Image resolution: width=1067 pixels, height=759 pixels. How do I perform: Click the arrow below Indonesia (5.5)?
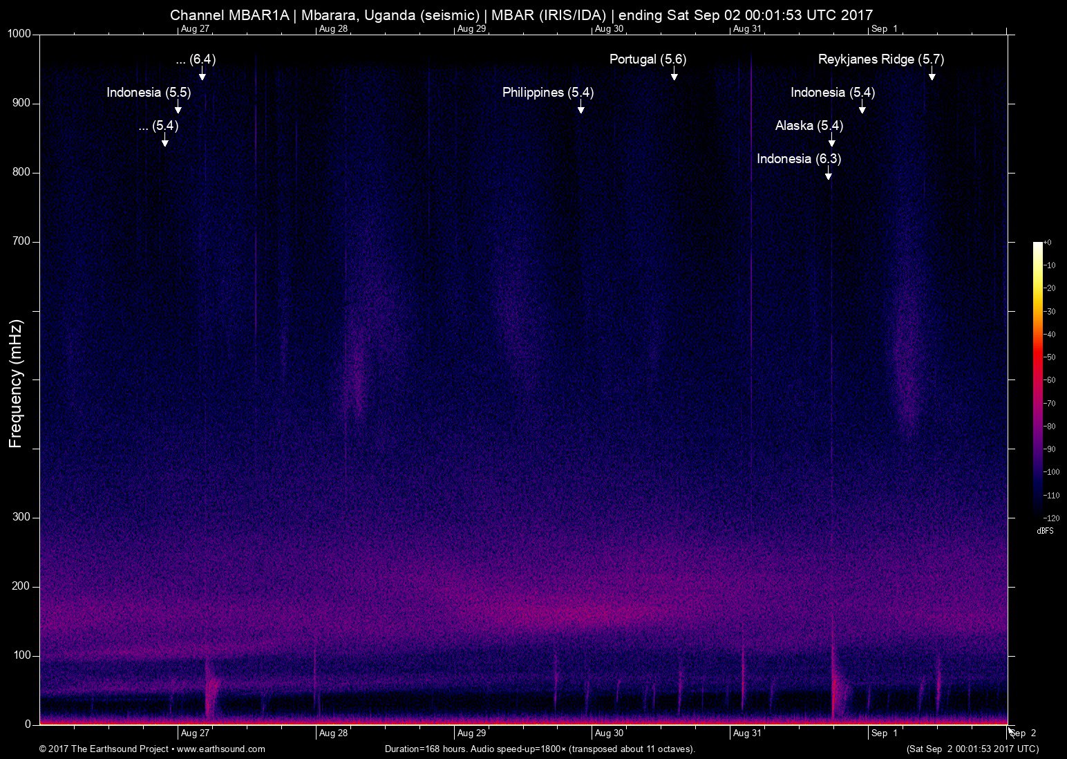click(x=178, y=108)
